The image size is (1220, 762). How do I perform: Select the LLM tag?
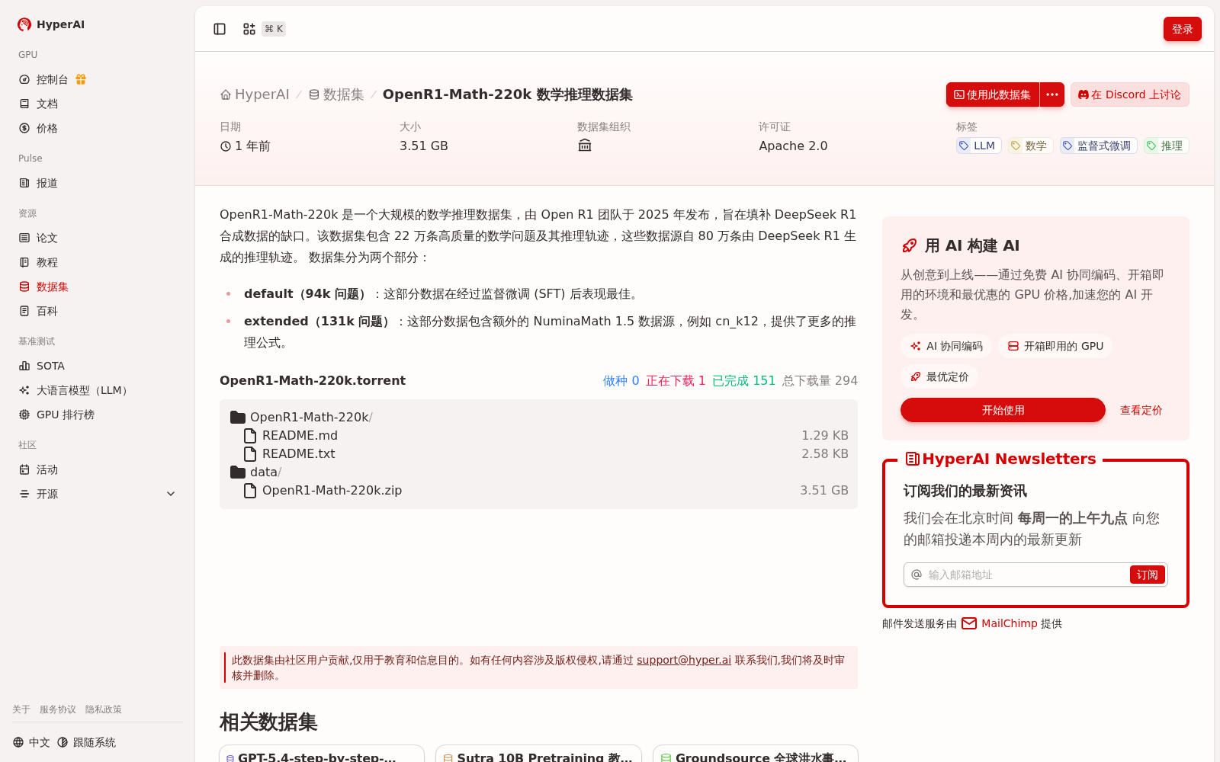[x=978, y=146]
